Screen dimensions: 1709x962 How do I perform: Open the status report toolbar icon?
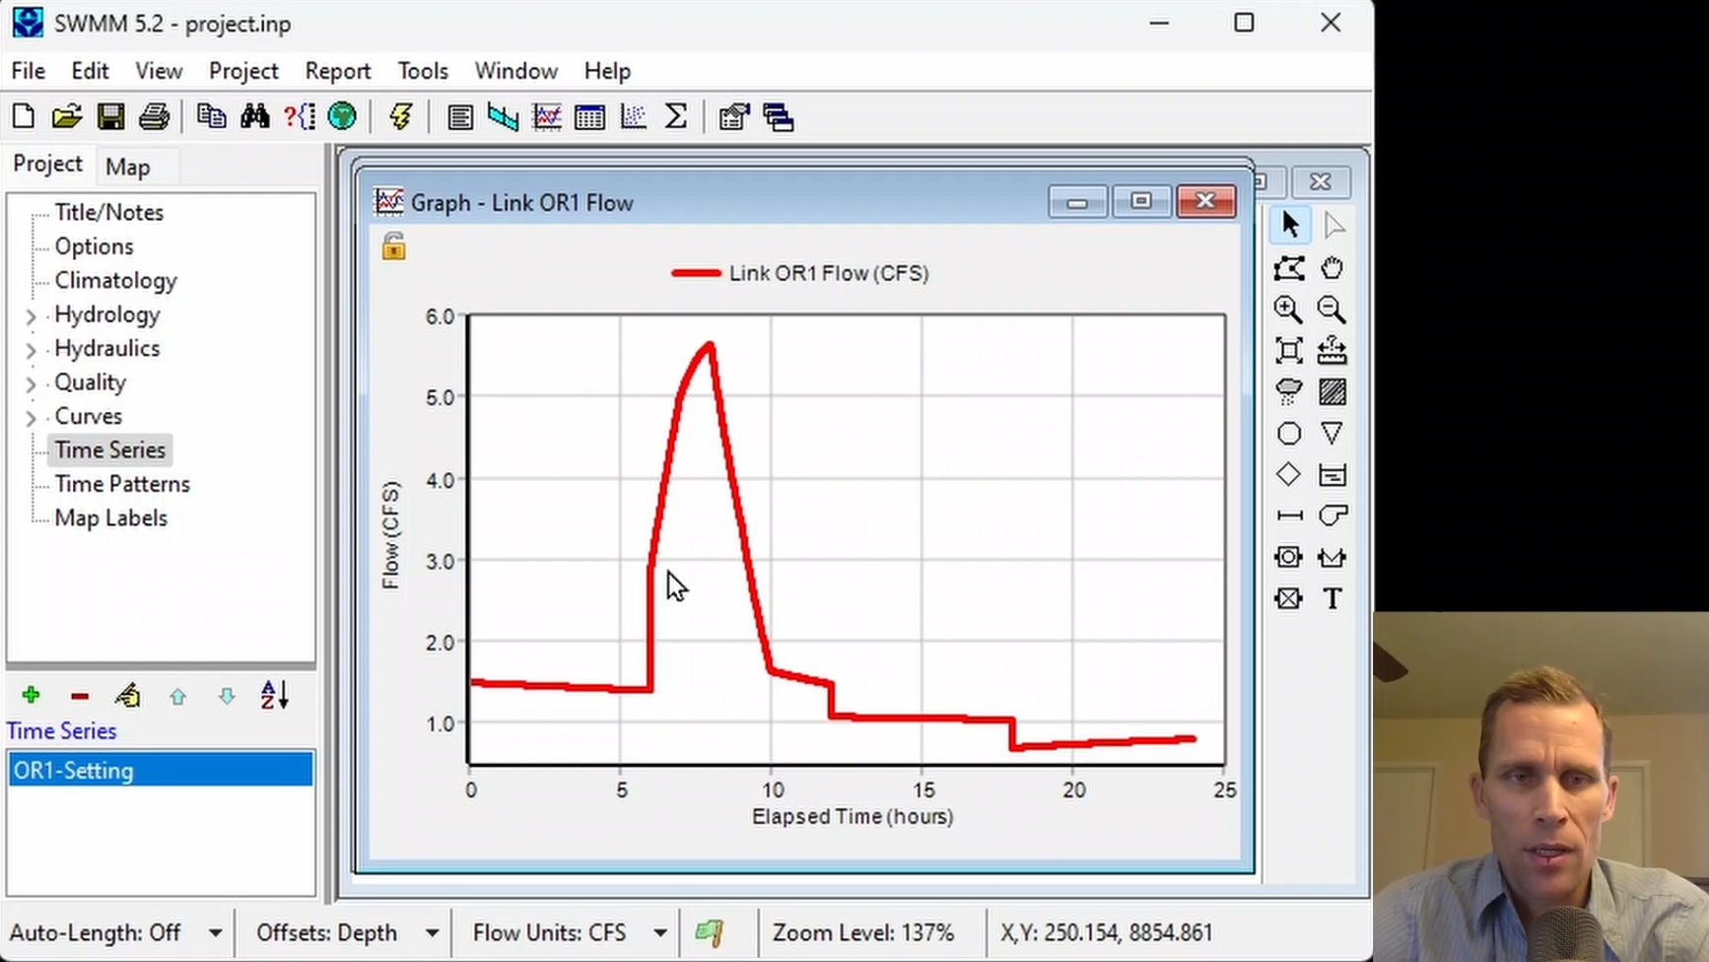[459, 117]
